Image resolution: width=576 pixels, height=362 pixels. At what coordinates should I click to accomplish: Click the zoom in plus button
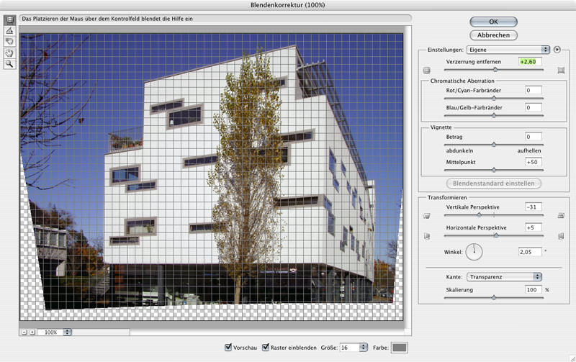click(32, 332)
